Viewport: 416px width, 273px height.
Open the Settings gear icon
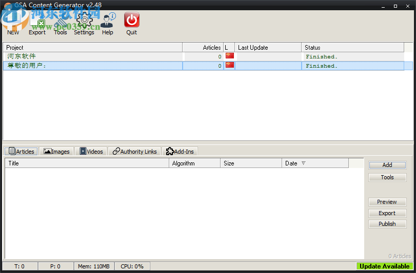(x=84, y=23)
